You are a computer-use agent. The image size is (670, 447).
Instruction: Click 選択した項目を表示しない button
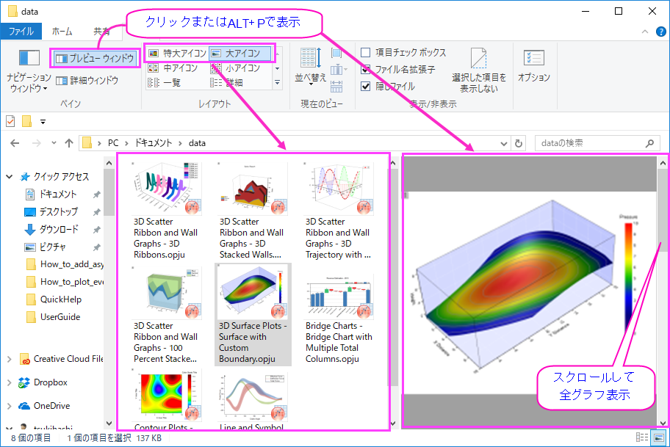coord(479,70)
